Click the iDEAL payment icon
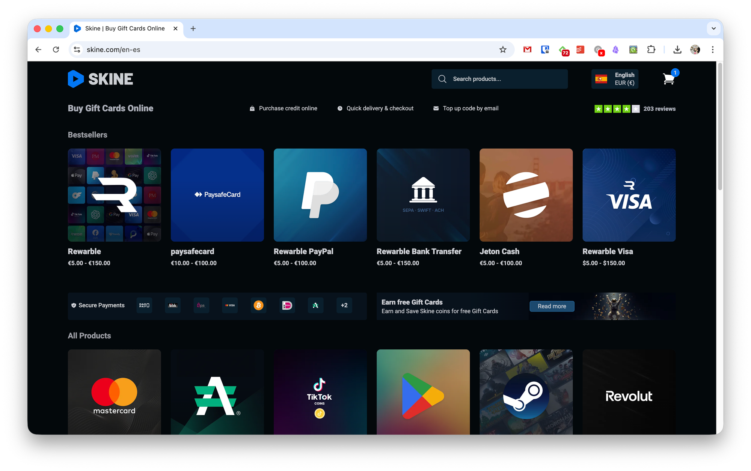The height and width of the screenshot is (471, 751). point(287,305)
